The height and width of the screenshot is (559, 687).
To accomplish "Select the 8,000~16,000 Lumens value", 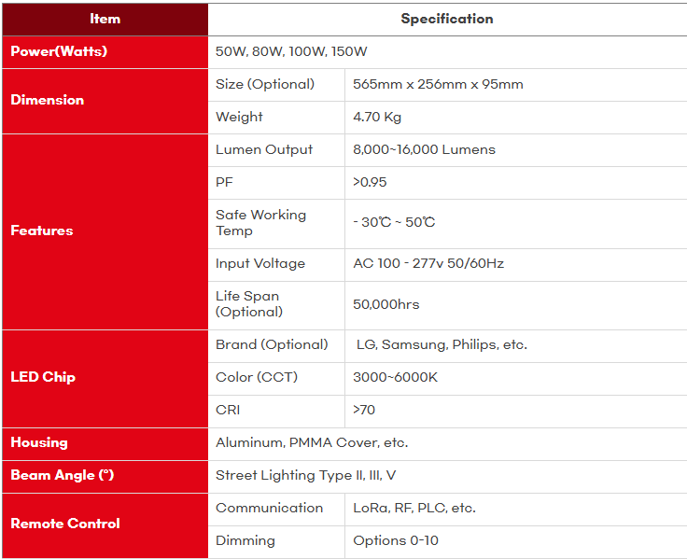I will 424,149.
